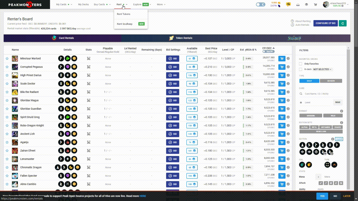358x201 pixels.
Task: Click the Aganju card thumbnail
Action: (x=15, y=142)
